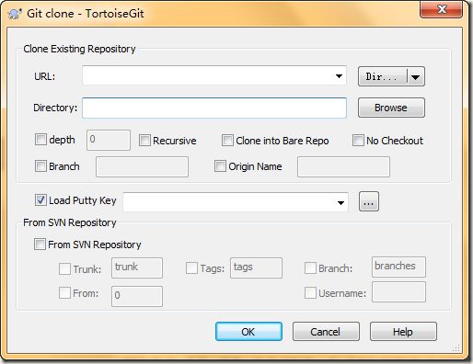The height and width of the screenshot is (364, 473).
Task: Check the Branch option under clone settings
Action: [x=40, y=166]
